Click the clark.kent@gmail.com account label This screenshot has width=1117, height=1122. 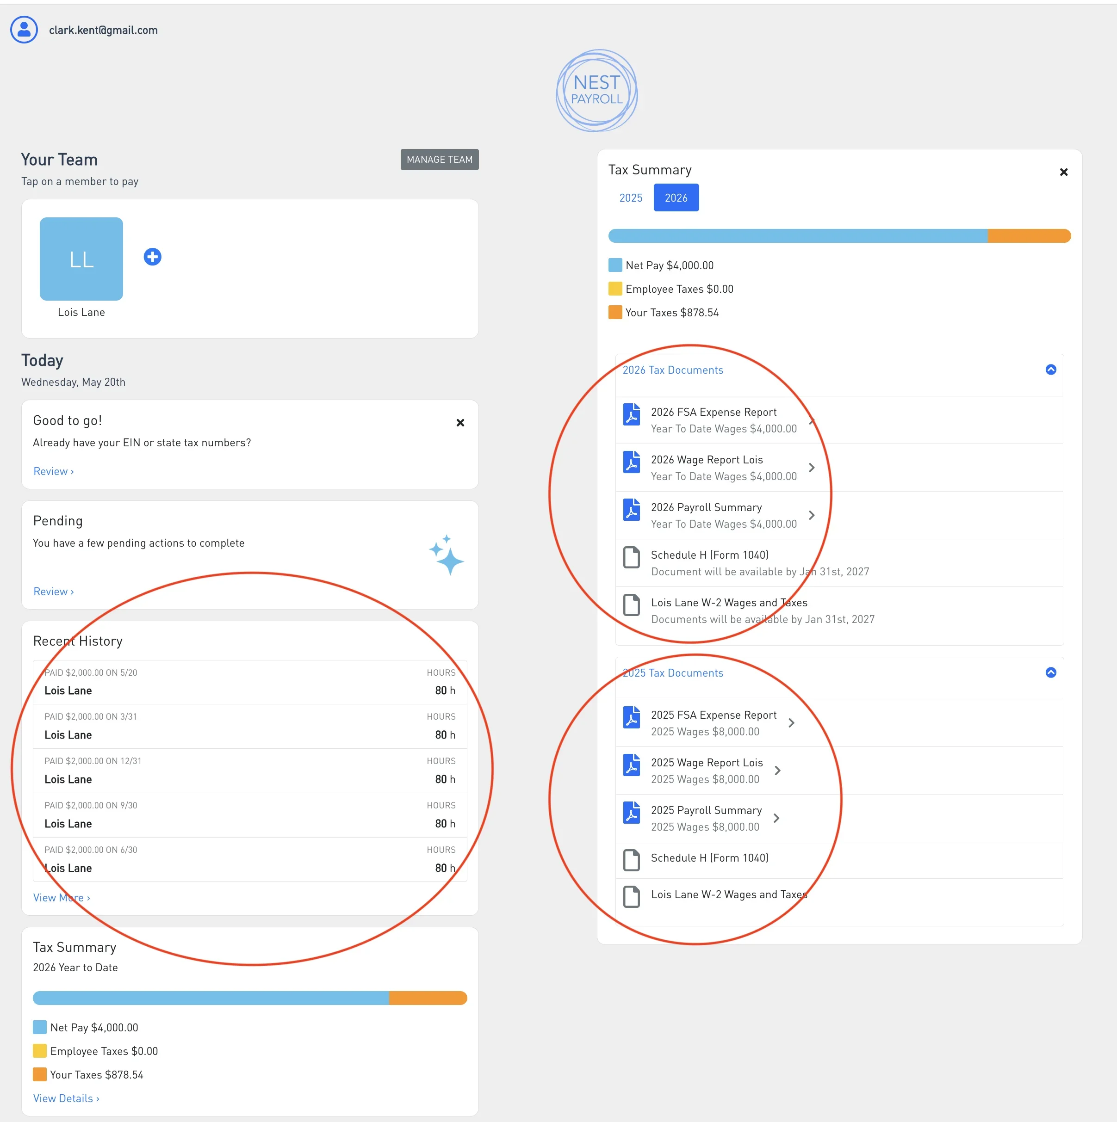[x=104, y=30]
